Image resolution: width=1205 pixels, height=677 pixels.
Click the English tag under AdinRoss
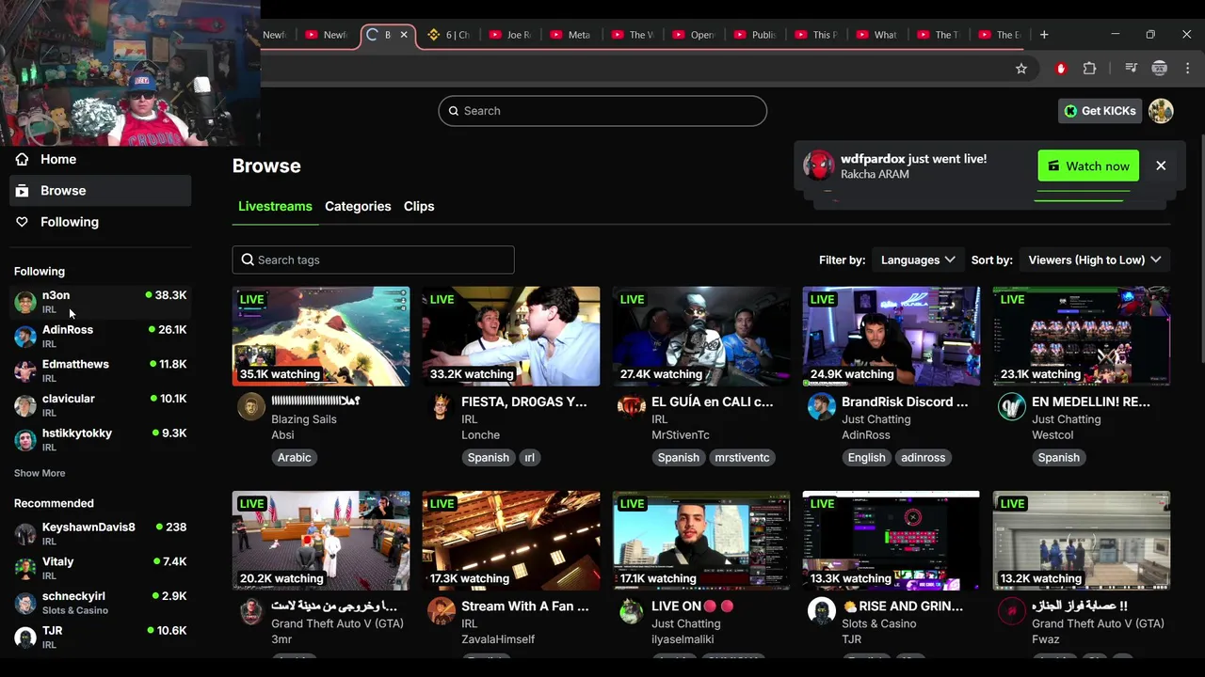[x=866, y=458]
